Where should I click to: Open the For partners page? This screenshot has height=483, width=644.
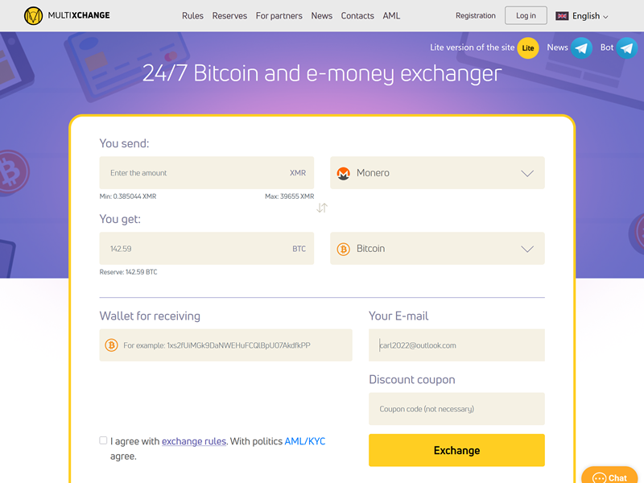pos(279,15)
